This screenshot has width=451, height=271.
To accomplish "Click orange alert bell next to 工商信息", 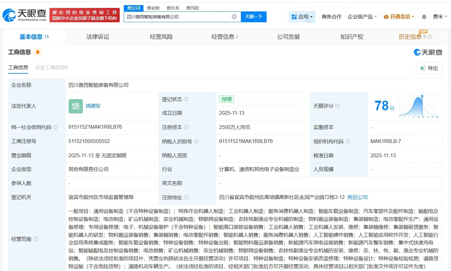I will (x=38, y=52).
